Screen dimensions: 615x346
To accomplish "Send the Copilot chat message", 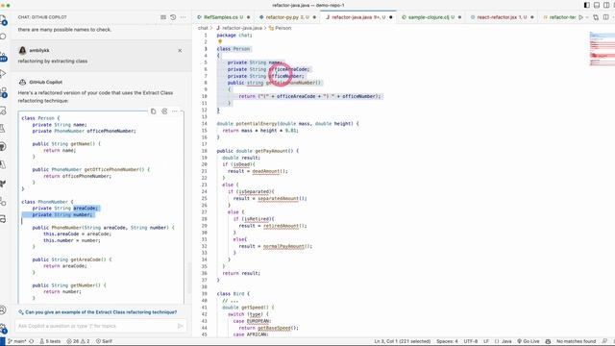I will coord(180,326).
